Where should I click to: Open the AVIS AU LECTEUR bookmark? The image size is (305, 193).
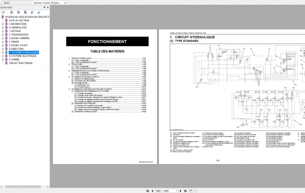tap(19, 20)
